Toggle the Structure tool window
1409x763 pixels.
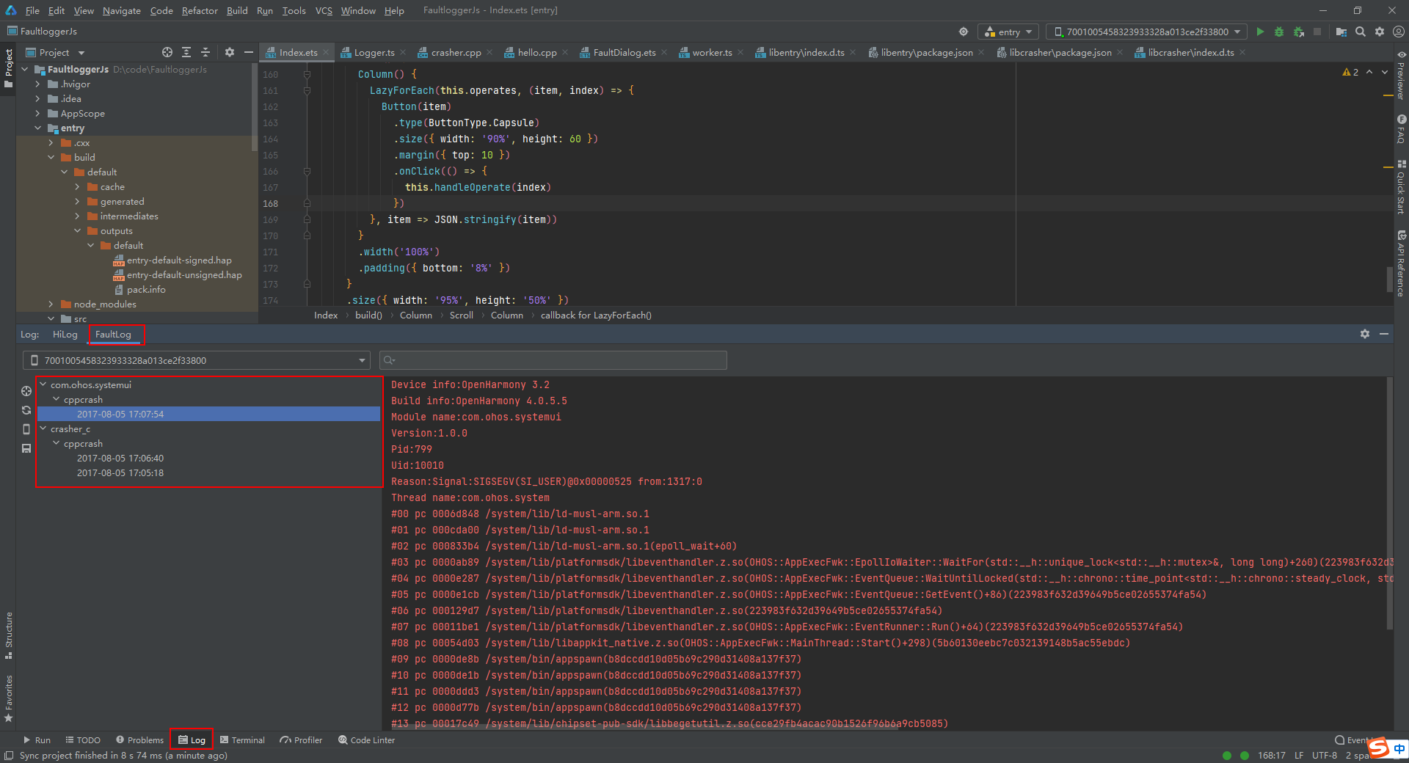(x=9, y=635)
